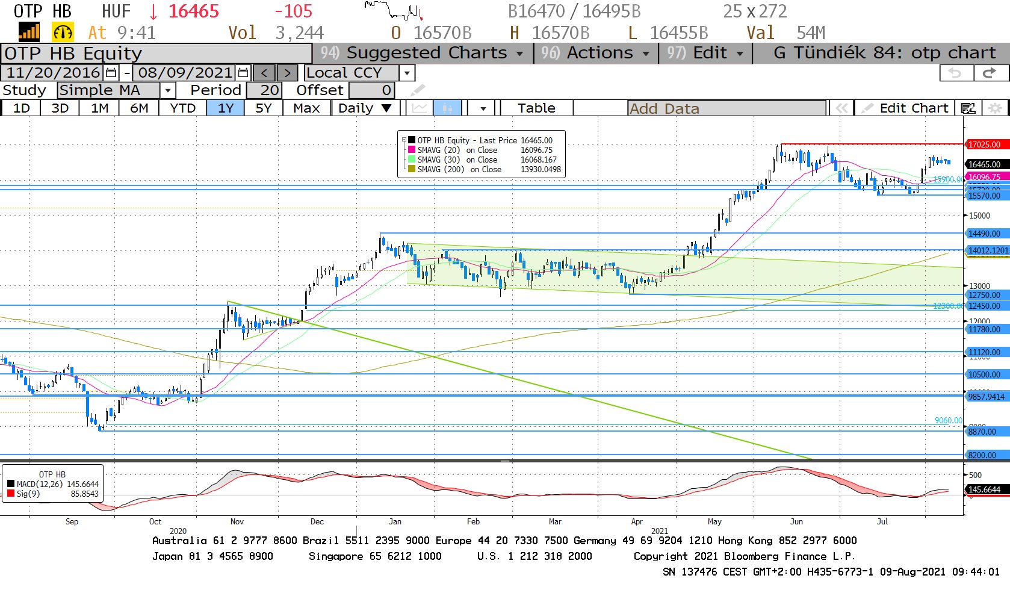The width and height of the screenshot is (1010, 593).
Task: Select the 3D range tab
Action: [60, 108]
